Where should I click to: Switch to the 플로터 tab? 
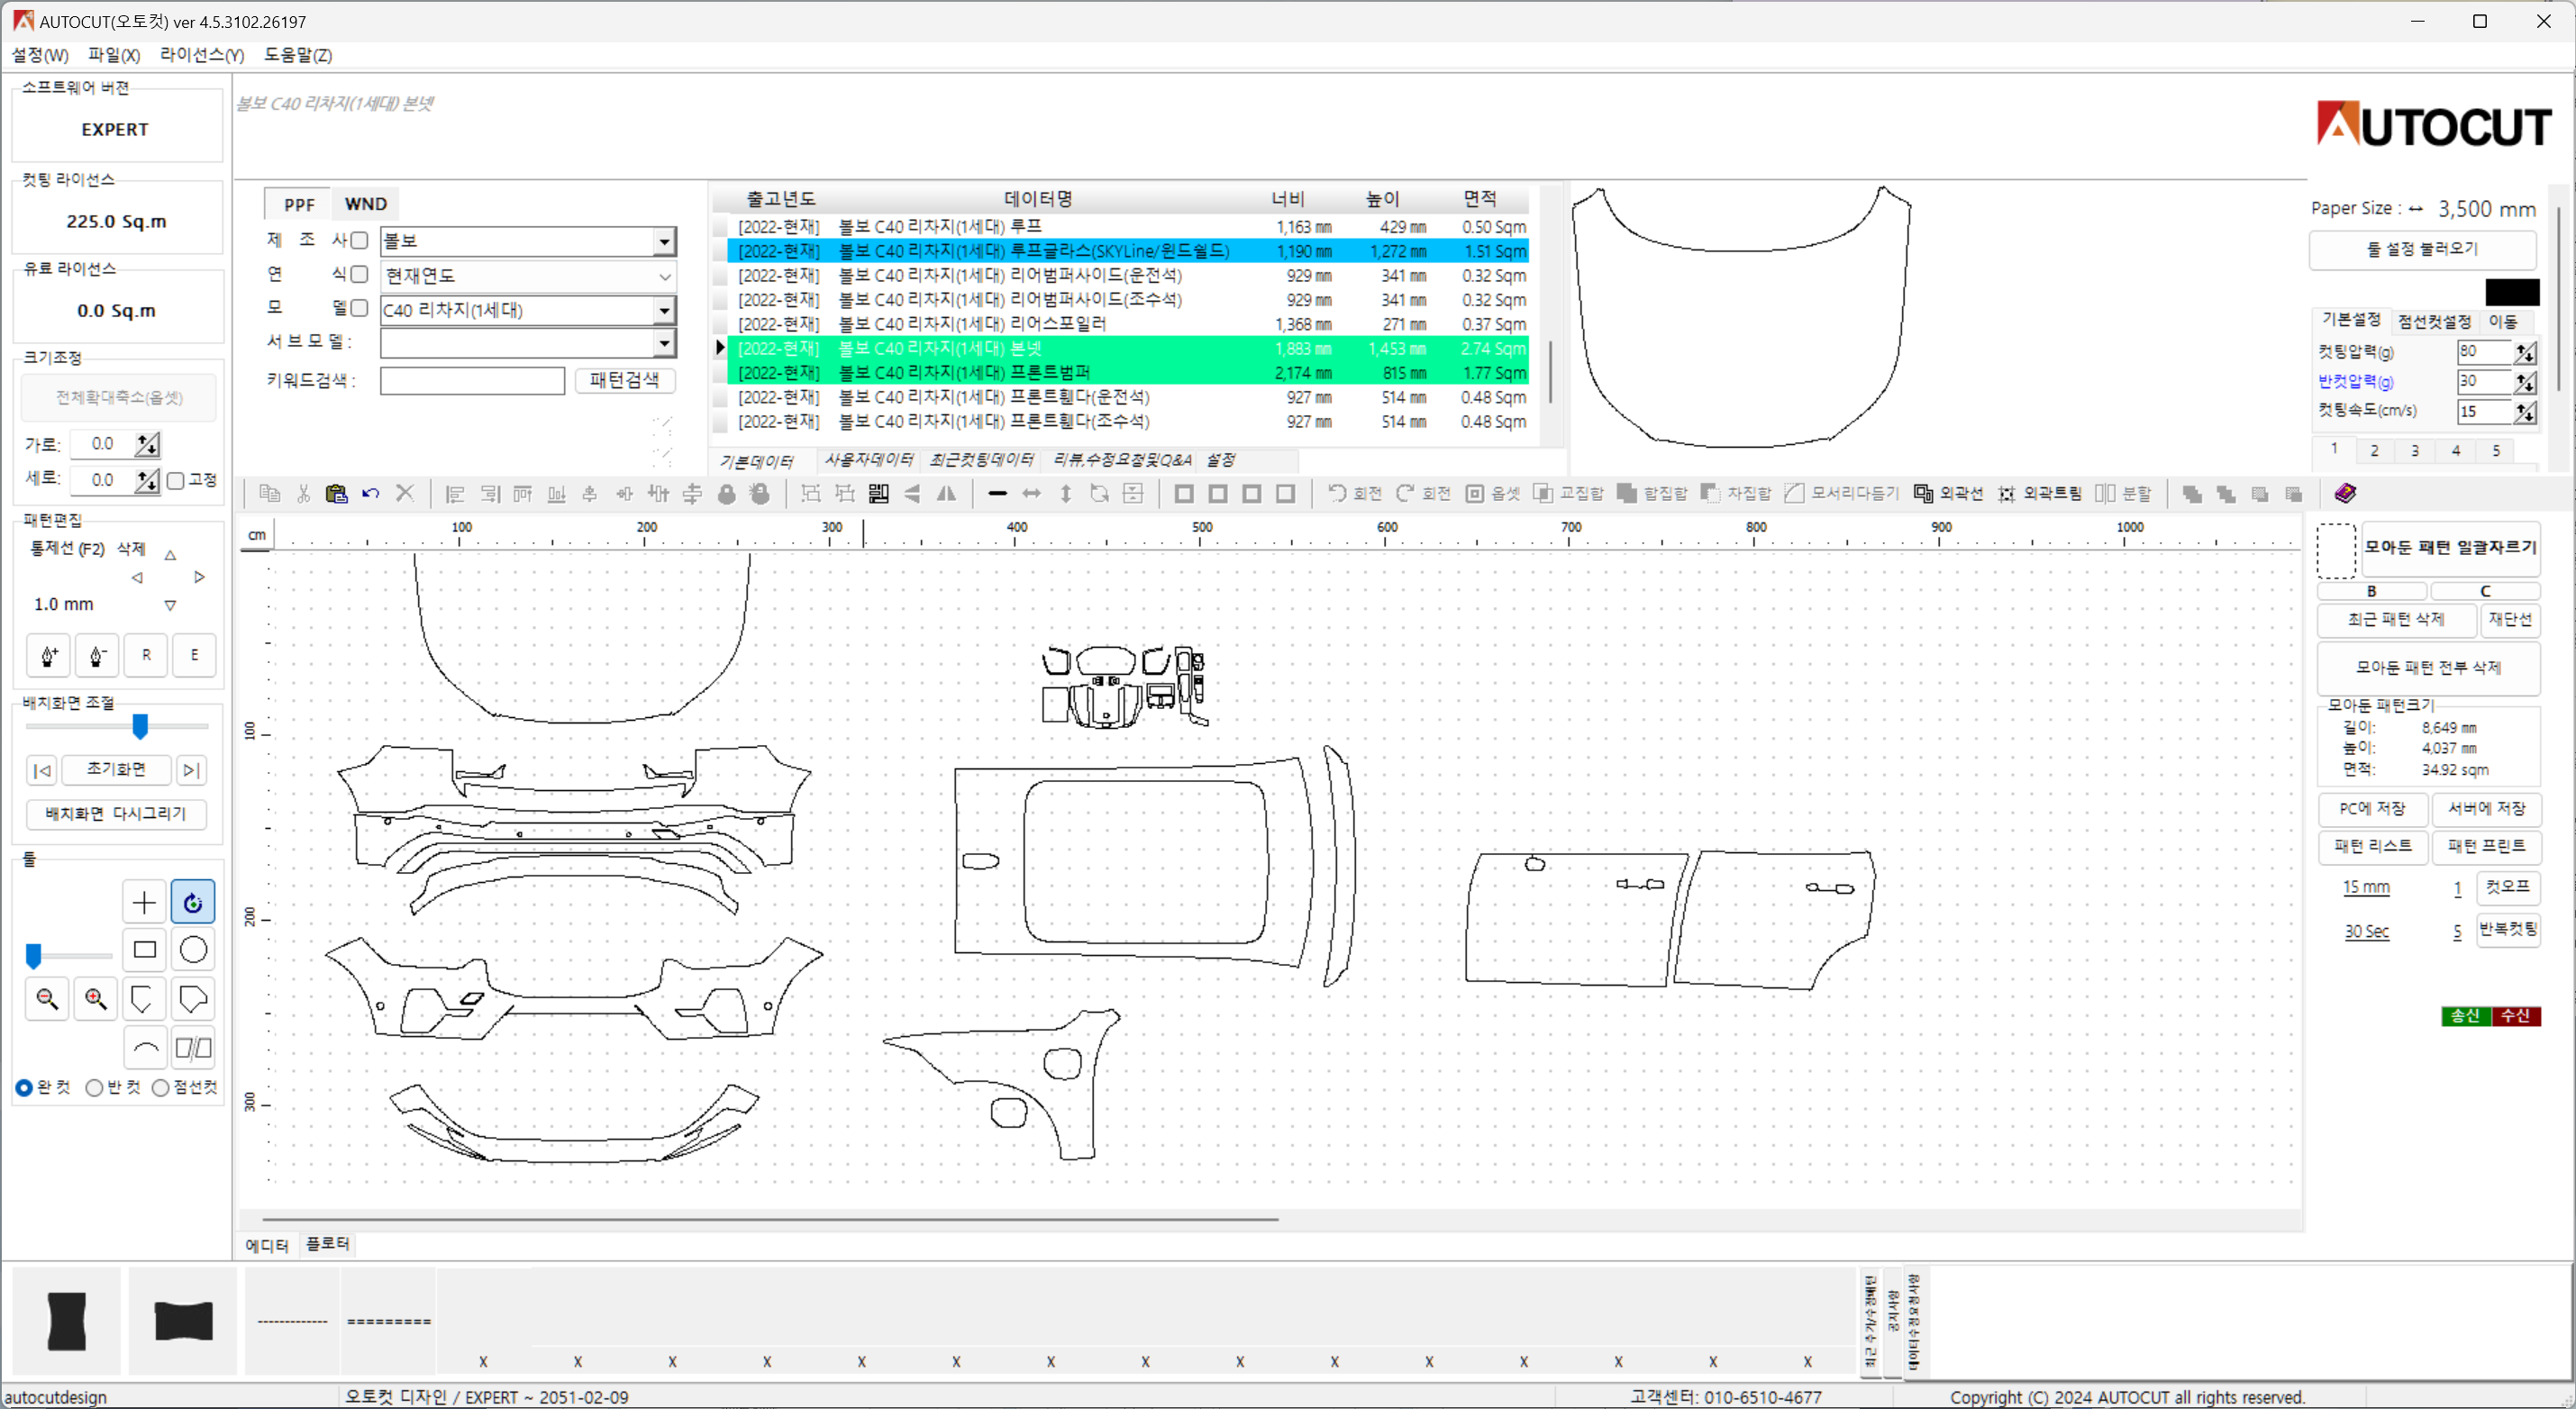(x=328, y=1244)
